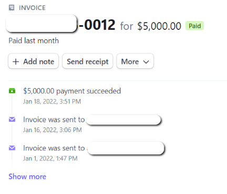Viewport: 227px width, 194px height.
Task: Click the plus icon in Add note
Action: 16,62
